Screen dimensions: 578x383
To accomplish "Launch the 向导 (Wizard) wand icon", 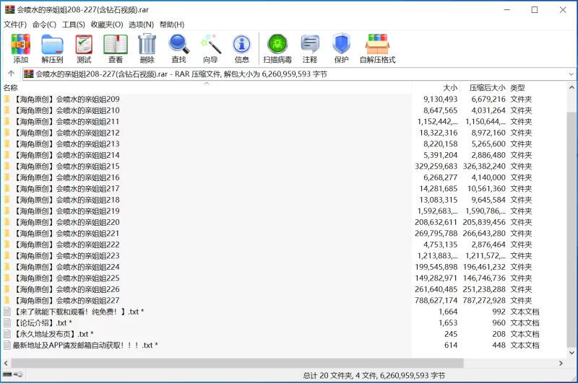I will (x=210, y=48).
